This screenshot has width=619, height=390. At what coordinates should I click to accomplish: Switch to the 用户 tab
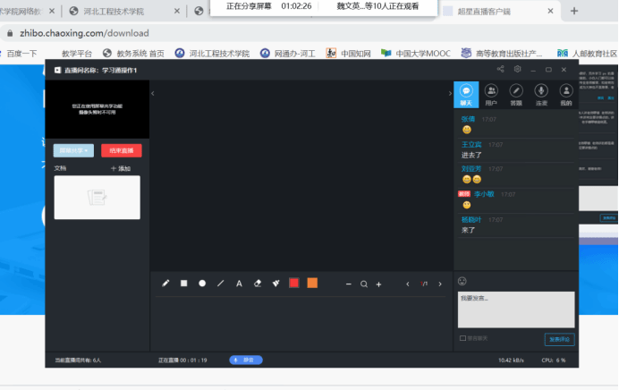tap(490, 93)
